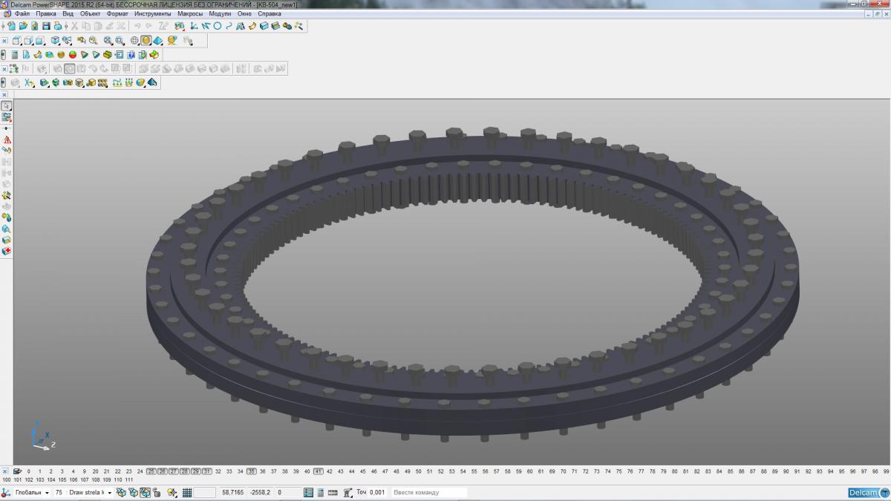Select the arrow selection tool in sidebar
The width and height of the screenshot is (891, 501).
[7, 105]
